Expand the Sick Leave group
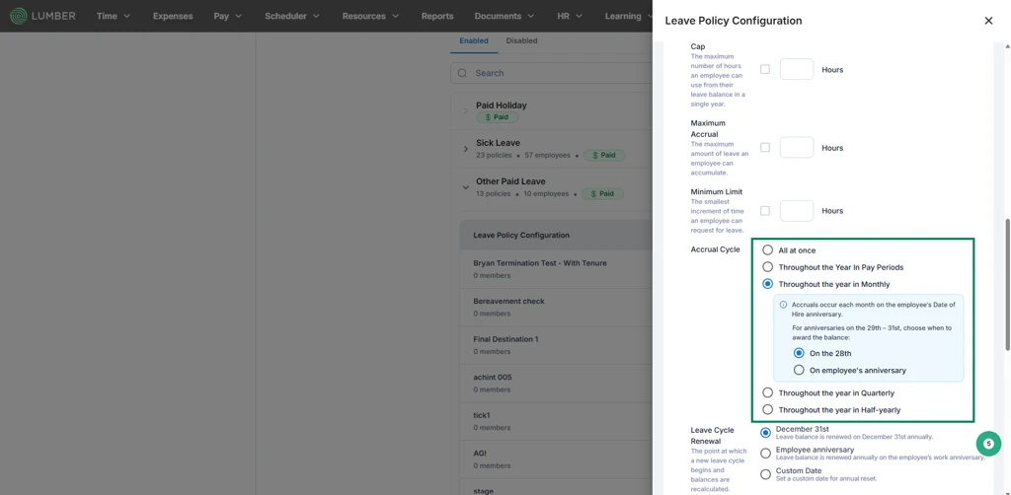 pyautogui.click(x=466, y=149)
